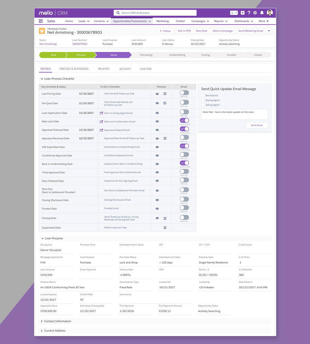Click the Send Email button

(257, 125)
